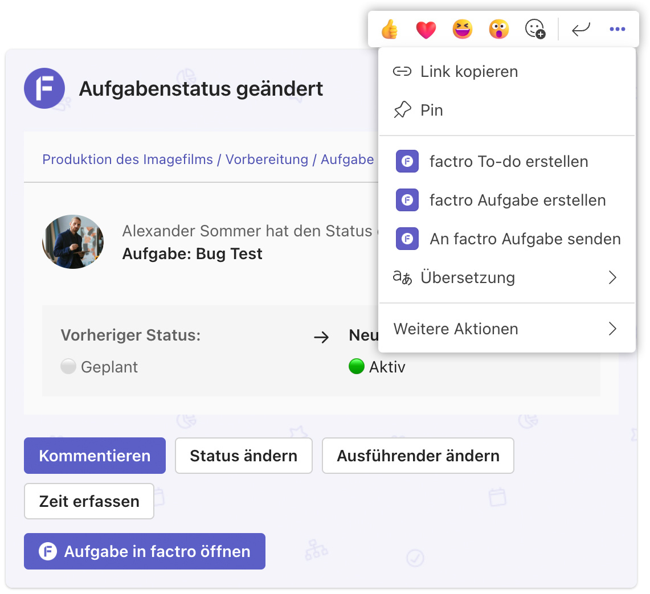Click the Status ändern button

pos(244,456)
